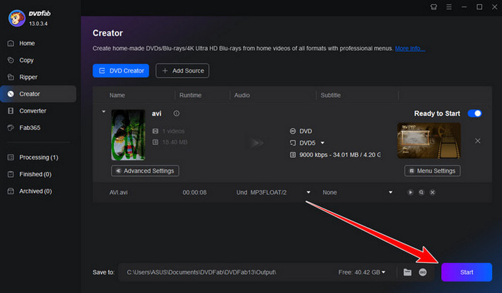Open the shop/skin icon in title bar
This screenshot has width=502, height=293.
pyautogui.click(x=434, y=7)
